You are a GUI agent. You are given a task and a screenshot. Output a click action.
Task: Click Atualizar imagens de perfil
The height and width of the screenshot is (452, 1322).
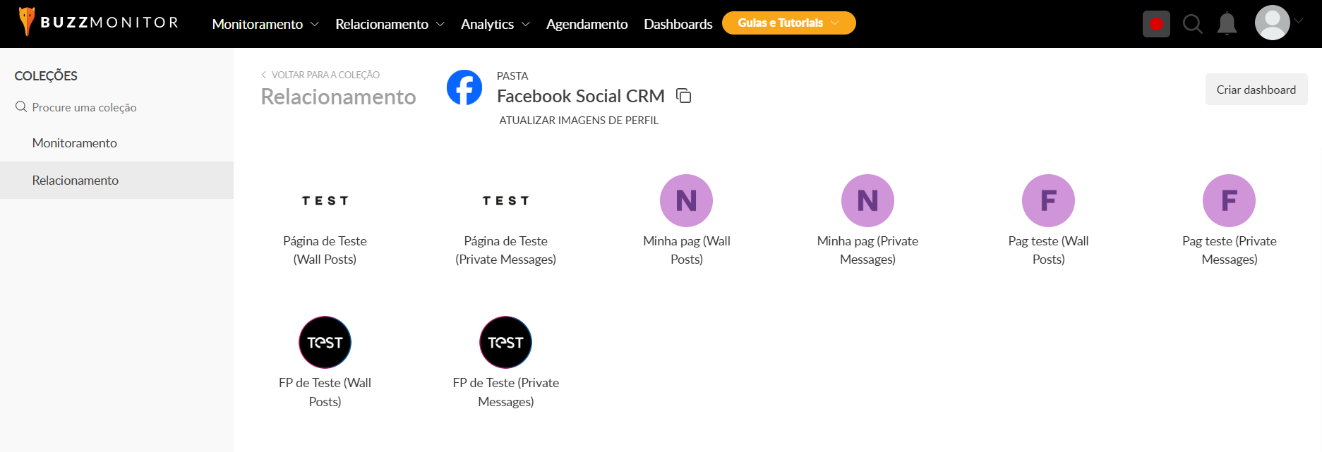pyautogui.click(x=579, y=121)
